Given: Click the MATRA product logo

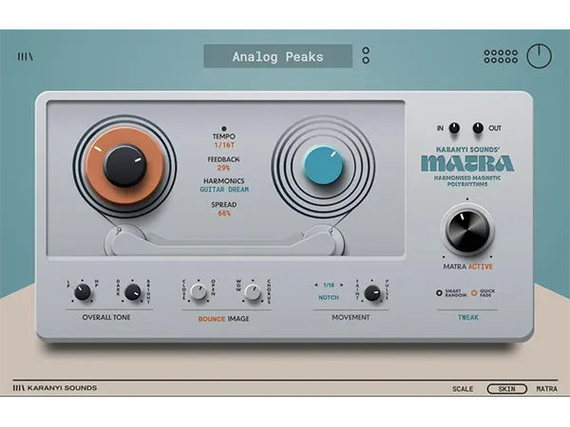Looking at the screenshot, I should coord(467,163).
